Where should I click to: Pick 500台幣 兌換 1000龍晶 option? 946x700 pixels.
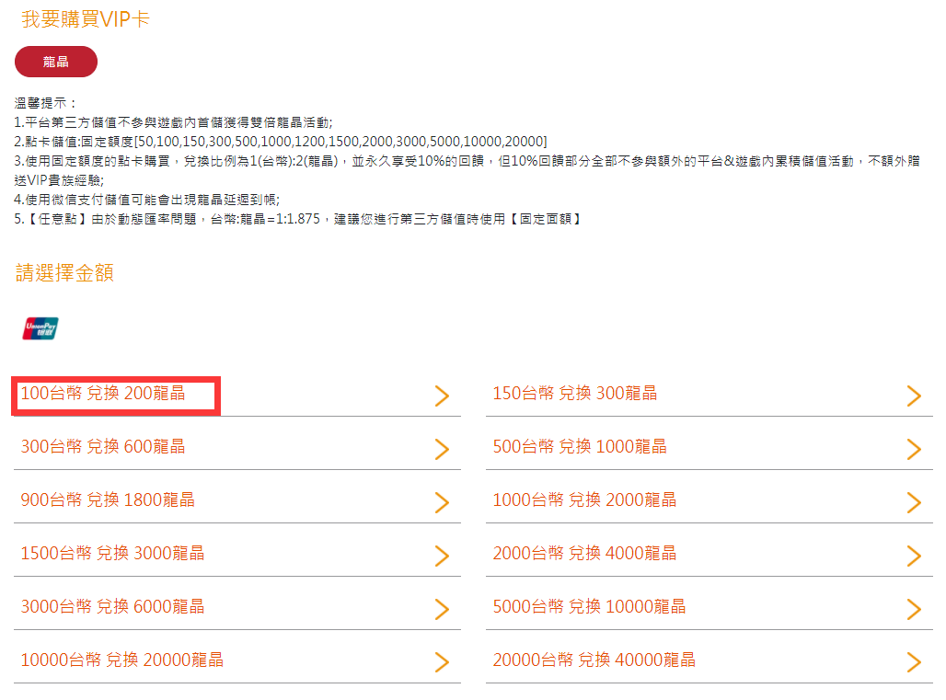pos(580,447)
